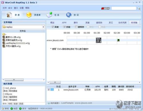The height and width of the screenshot is (111, 143).
Task: Click the 地图 green check status icon
Action: point(12,109)
